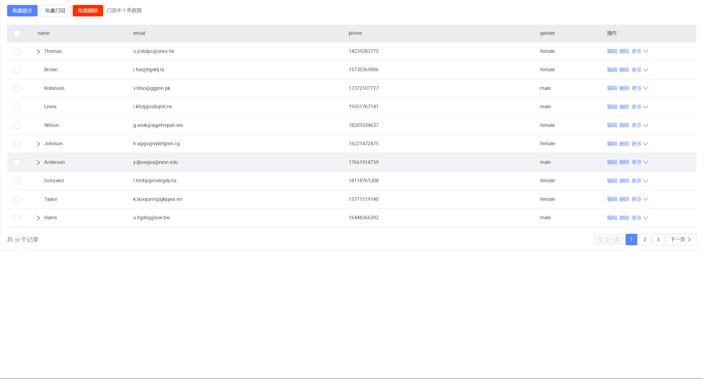Go to page 3
The width and height of the screenshot is (703, 379).
658,240
